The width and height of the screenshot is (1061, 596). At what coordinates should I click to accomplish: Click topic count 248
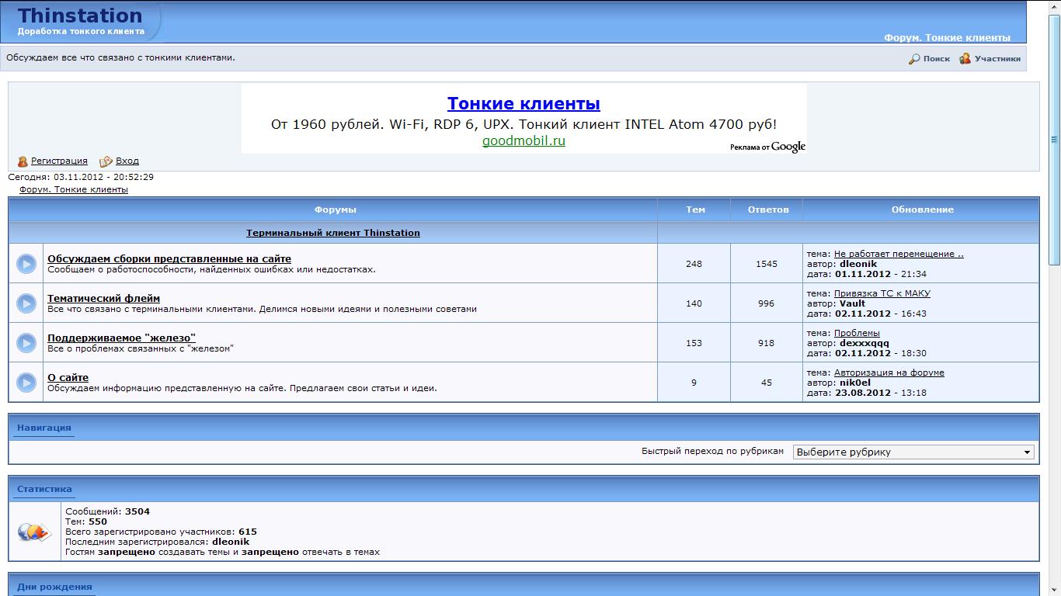(694, 264)
